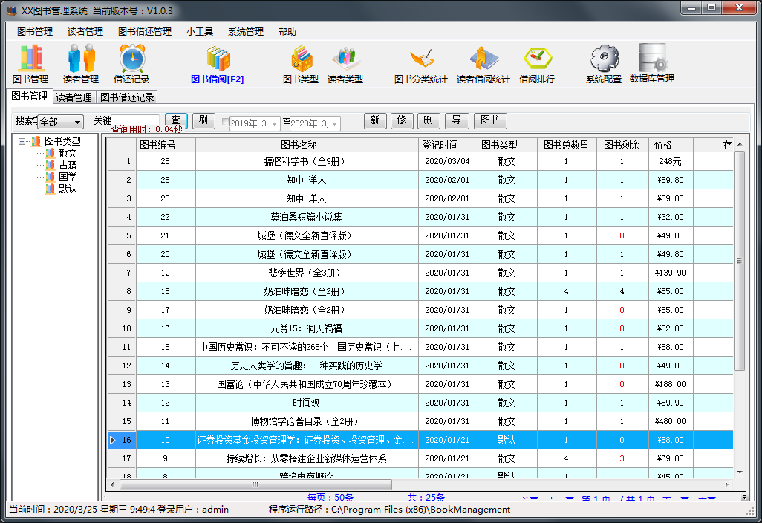Viewport: 762px width, 523px height.
Task: Open the 图书借还管理 menu
Action: [145, 32]
